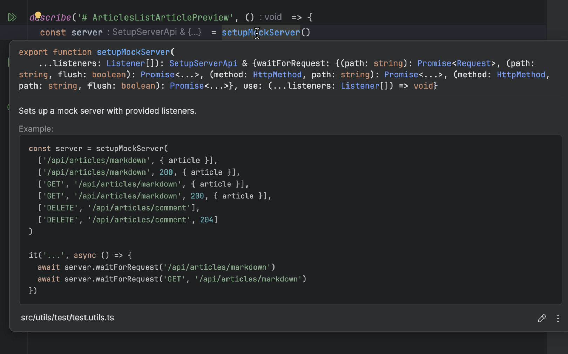Select the const keyword on the server line
This screenshot has height=354, width=568.
(53, 32)
